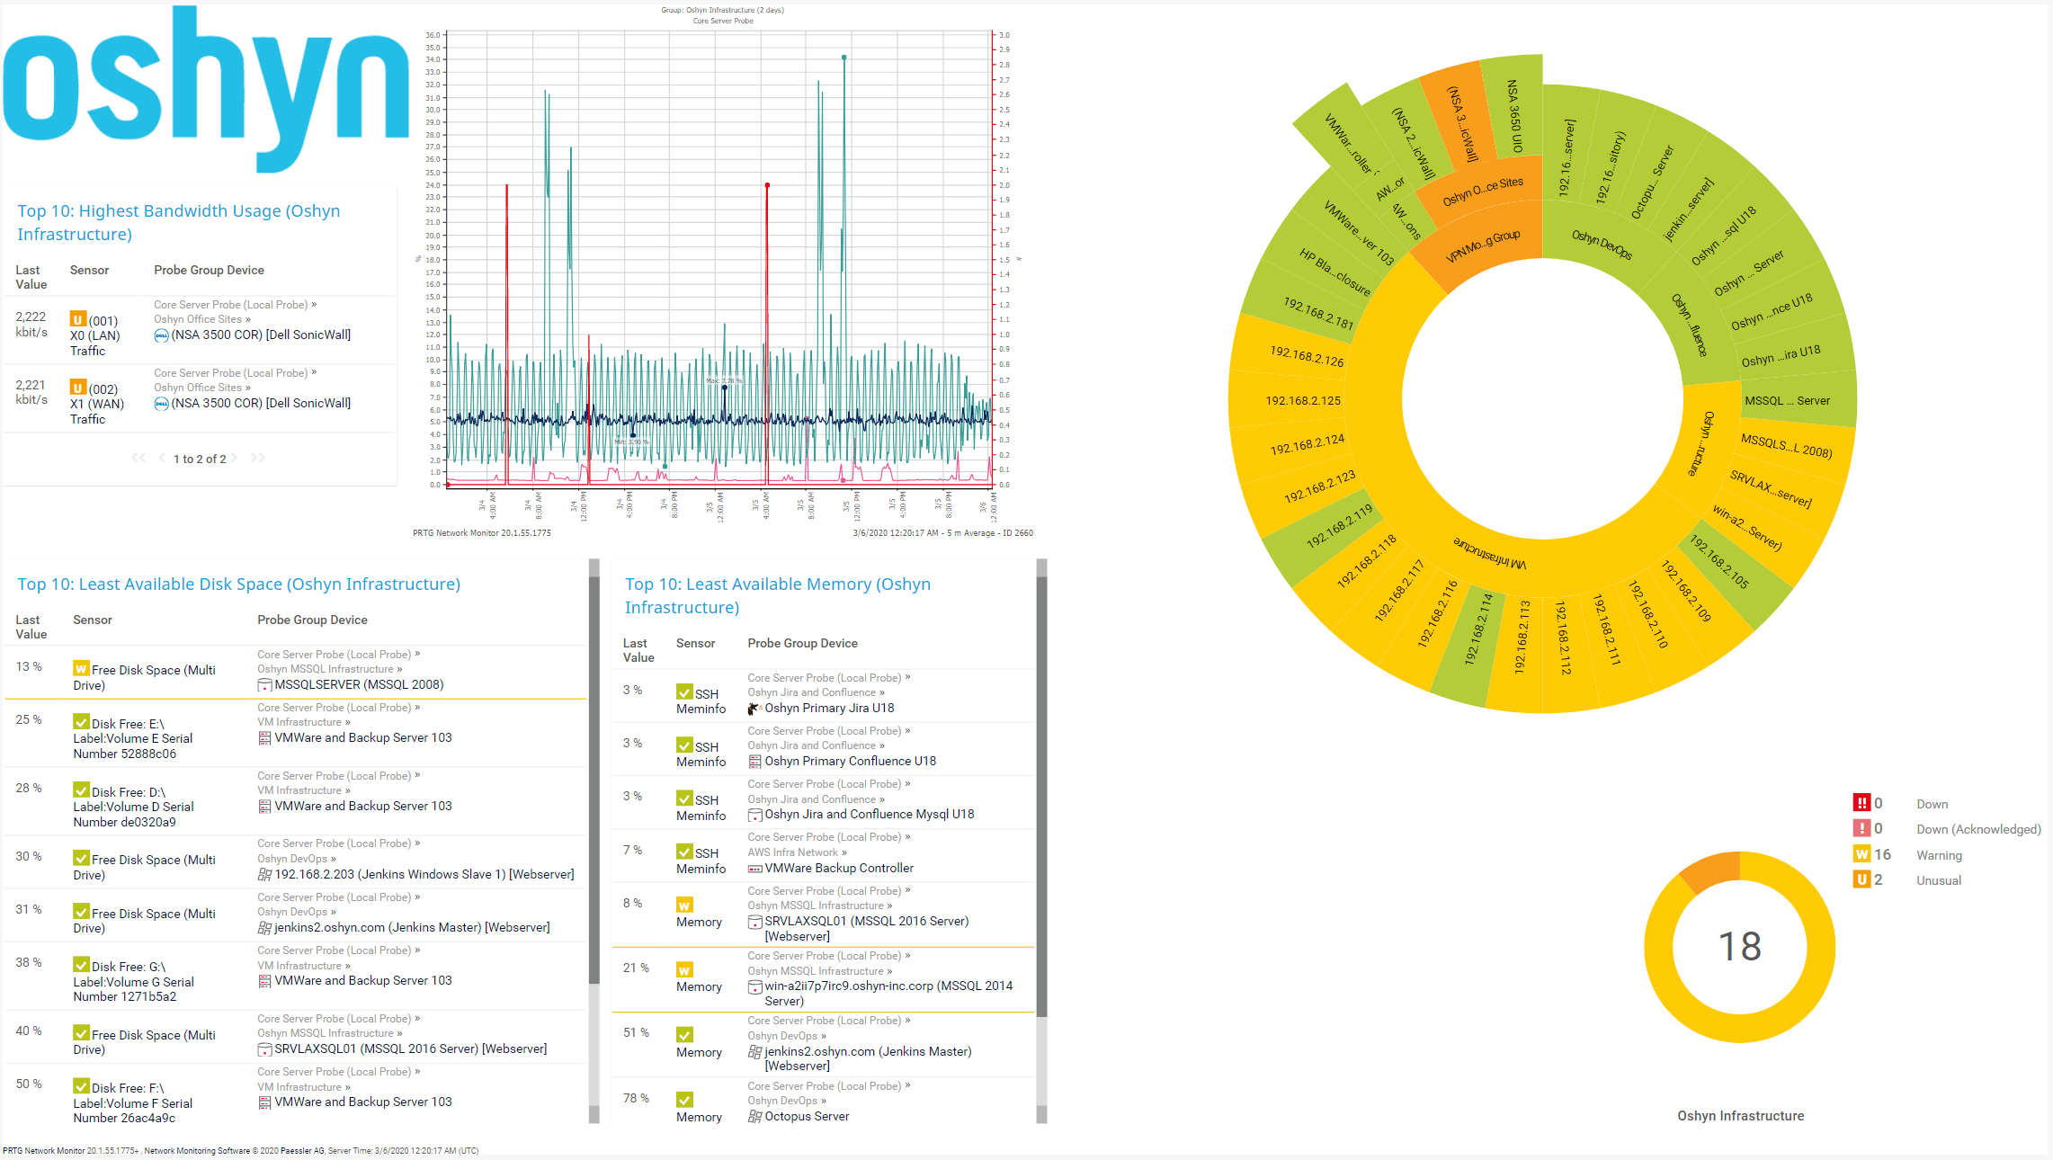The image size is (2053, 1160).
Task: Open Top 10 Least Available Disk Space heading
Action: click(239, 584)
